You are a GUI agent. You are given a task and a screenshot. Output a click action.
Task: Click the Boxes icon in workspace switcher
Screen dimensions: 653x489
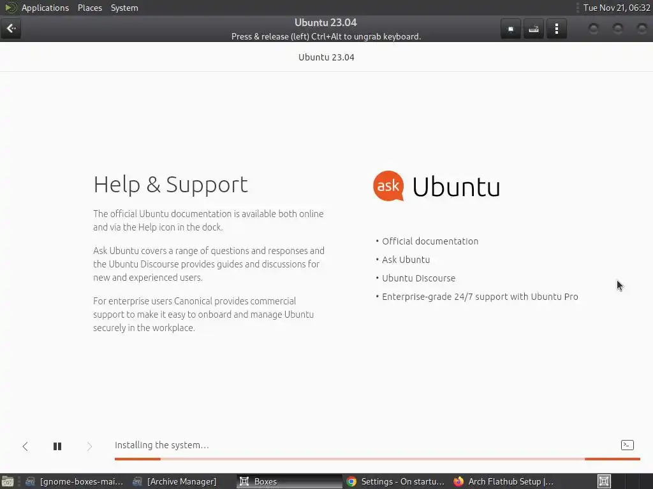pyautogui.click(x=604, y=481)
